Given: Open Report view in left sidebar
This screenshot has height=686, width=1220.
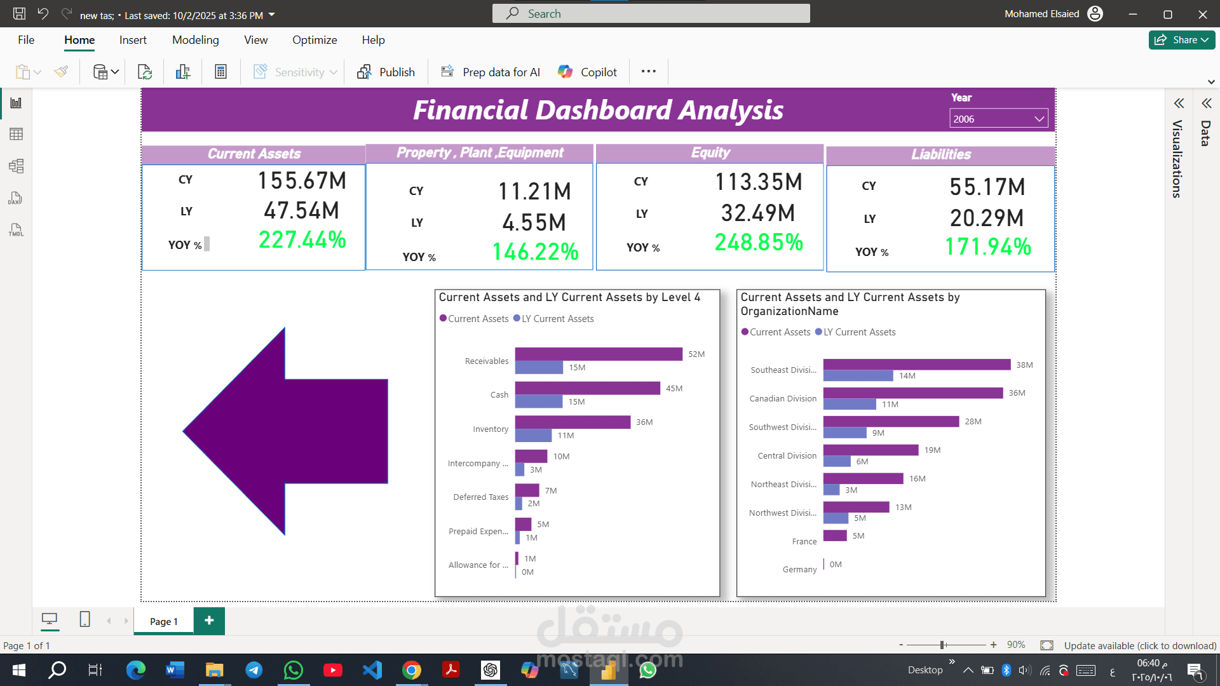Looking at the screenshot, I should tap(16, 103).
